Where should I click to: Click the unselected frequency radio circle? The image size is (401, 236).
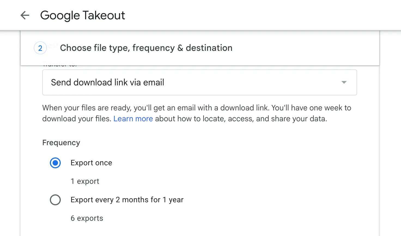point(55,200)
